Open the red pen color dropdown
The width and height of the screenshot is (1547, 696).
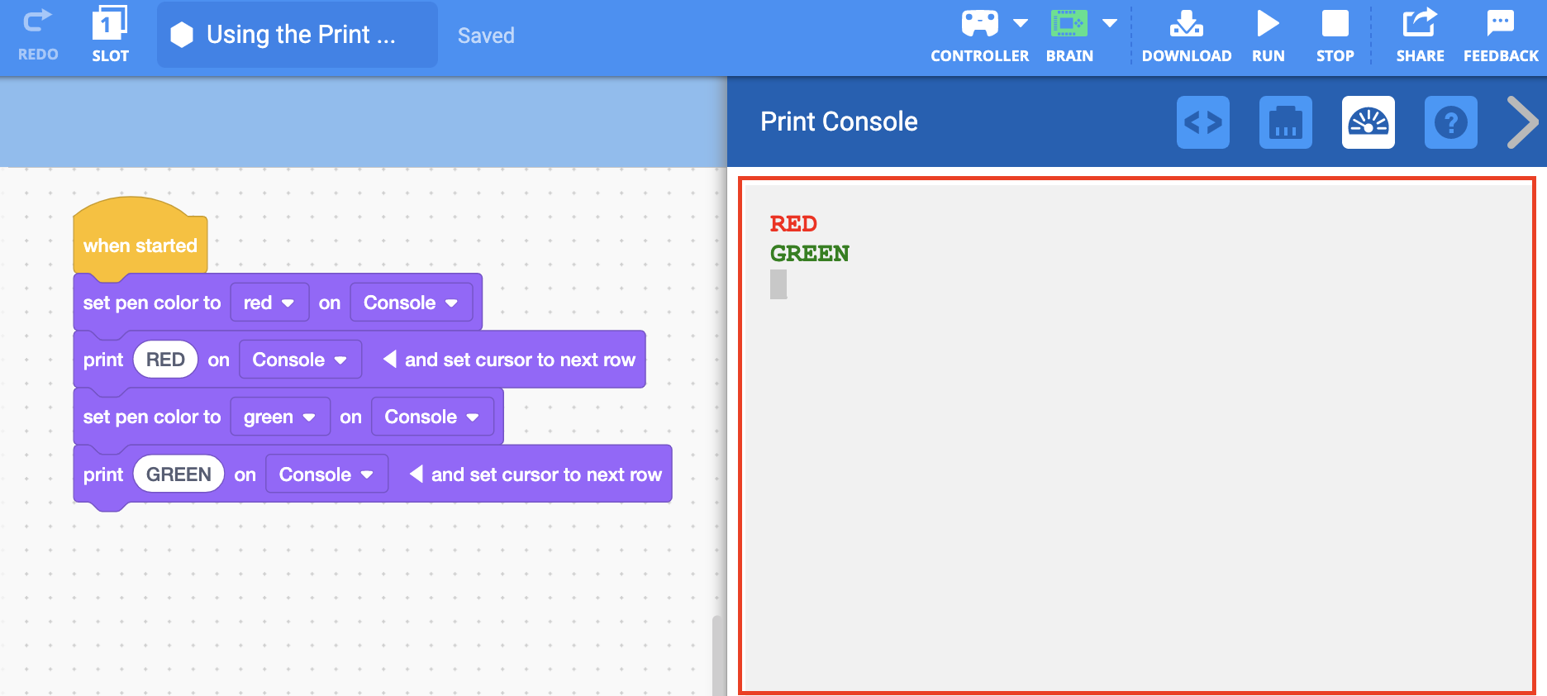269,303
